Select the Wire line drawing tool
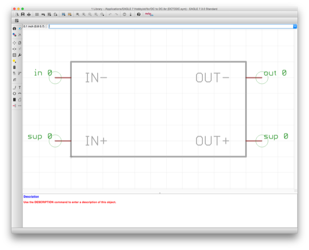The height and width of the screenshot is (250, 309). point(14,87)
